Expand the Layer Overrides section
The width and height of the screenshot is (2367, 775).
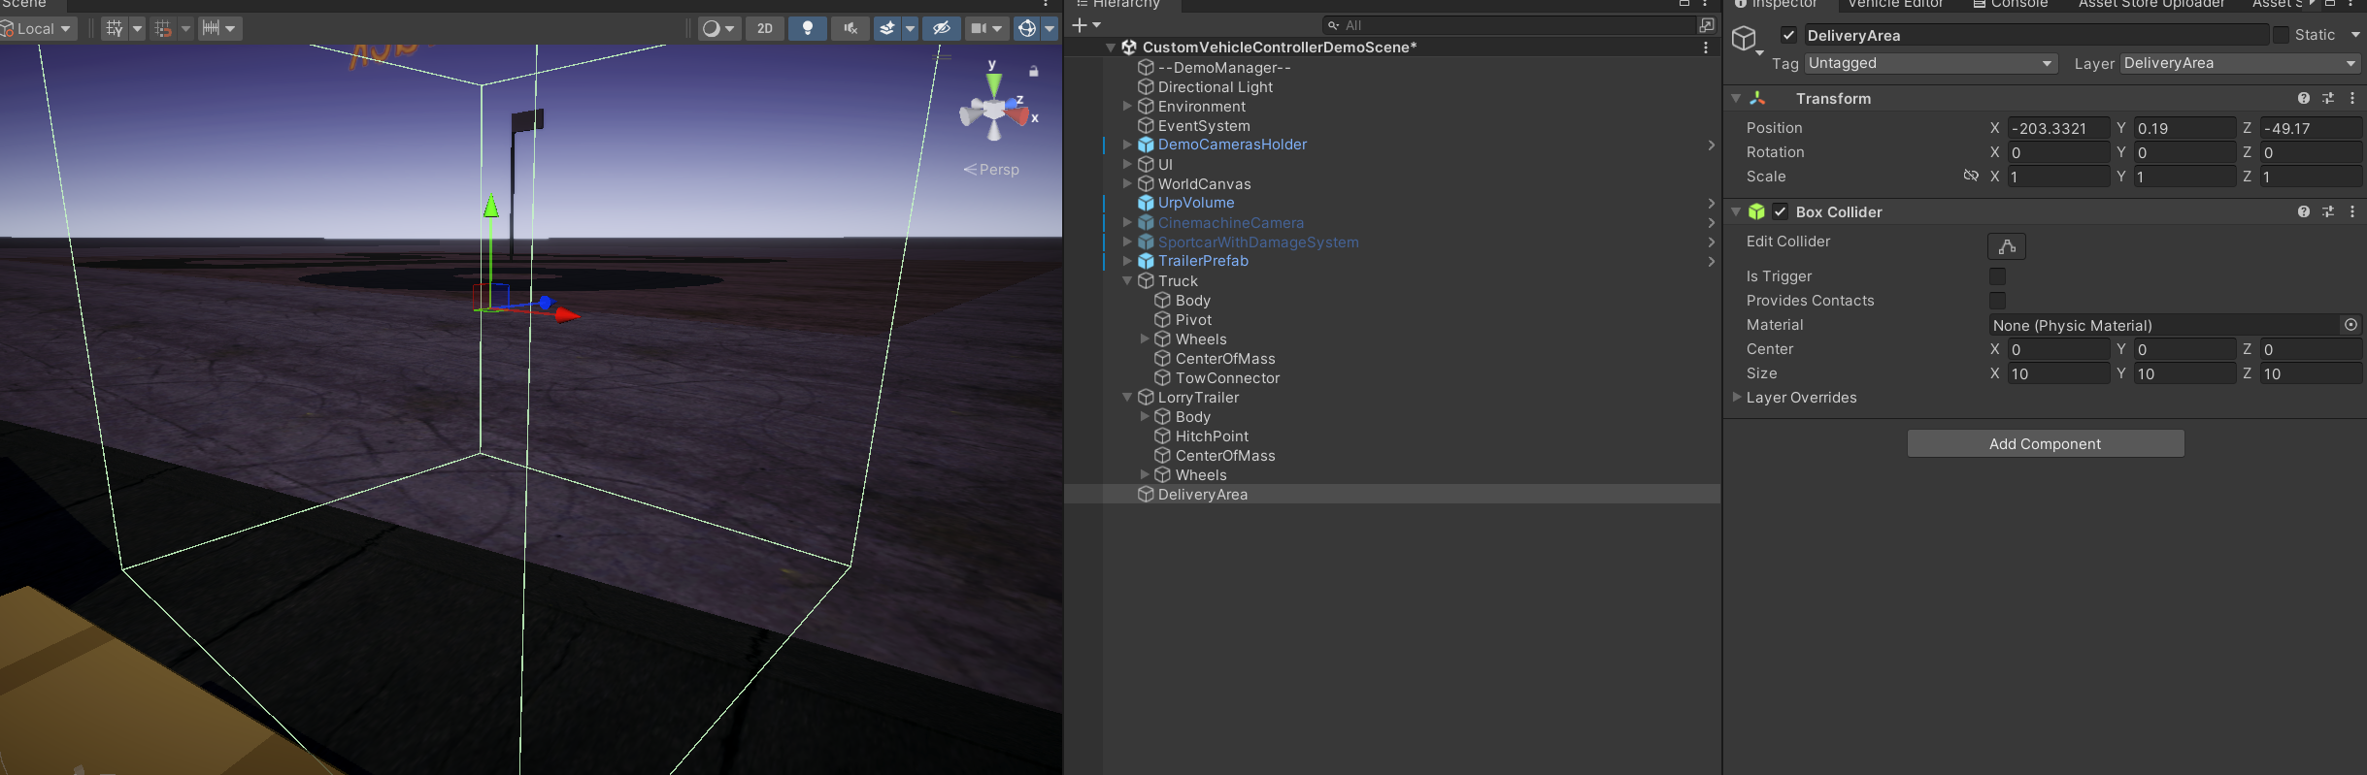tap(1737, 397)
